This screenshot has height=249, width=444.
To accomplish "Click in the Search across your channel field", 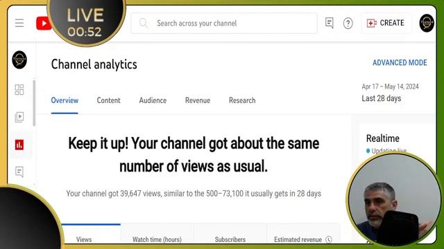I will [x=223, y=23].
